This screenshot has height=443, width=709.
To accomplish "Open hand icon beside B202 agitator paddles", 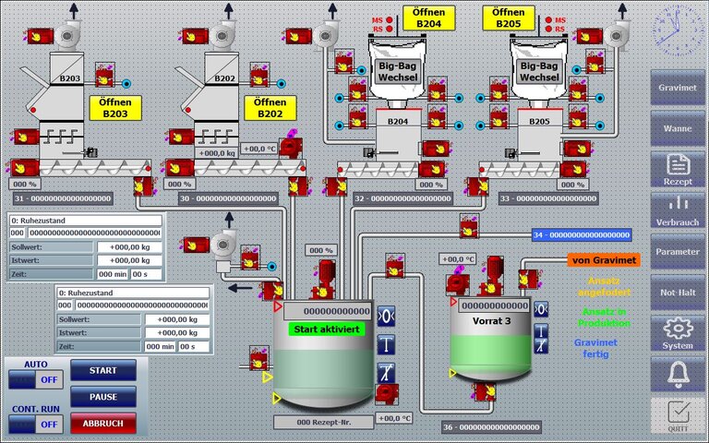I will 181,137.
